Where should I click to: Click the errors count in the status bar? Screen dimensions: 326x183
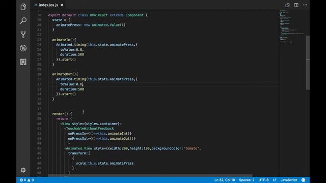(x=23, y=180)
